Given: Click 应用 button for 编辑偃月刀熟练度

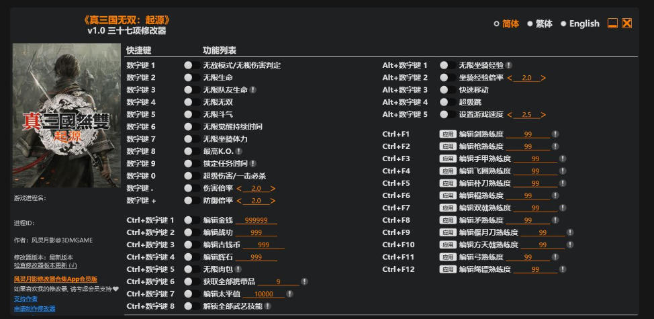Looking at the screenshot, I should coord(448,232).
